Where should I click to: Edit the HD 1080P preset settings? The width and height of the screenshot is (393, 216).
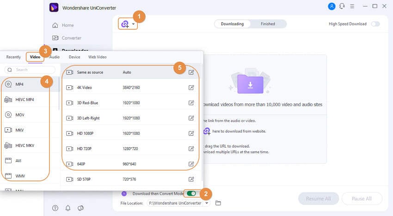click(191, 133)
